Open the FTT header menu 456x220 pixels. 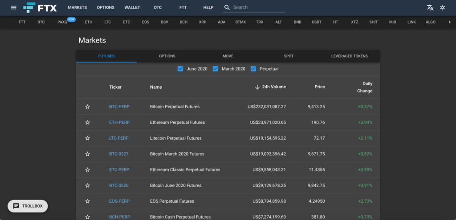pos(183,8)
